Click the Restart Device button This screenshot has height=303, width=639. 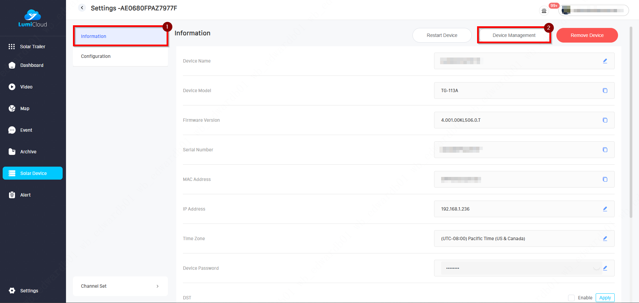click(442, 35)
